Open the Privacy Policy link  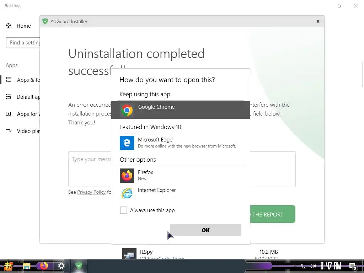coord(91,192)
